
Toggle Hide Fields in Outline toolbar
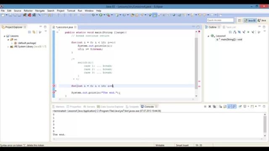239,32
